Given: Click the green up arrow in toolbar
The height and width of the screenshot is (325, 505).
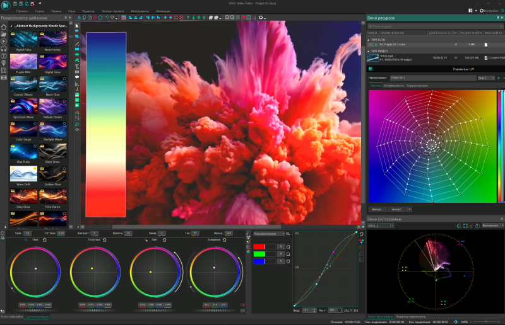Looking at the screenshot, I should (188, 18).
